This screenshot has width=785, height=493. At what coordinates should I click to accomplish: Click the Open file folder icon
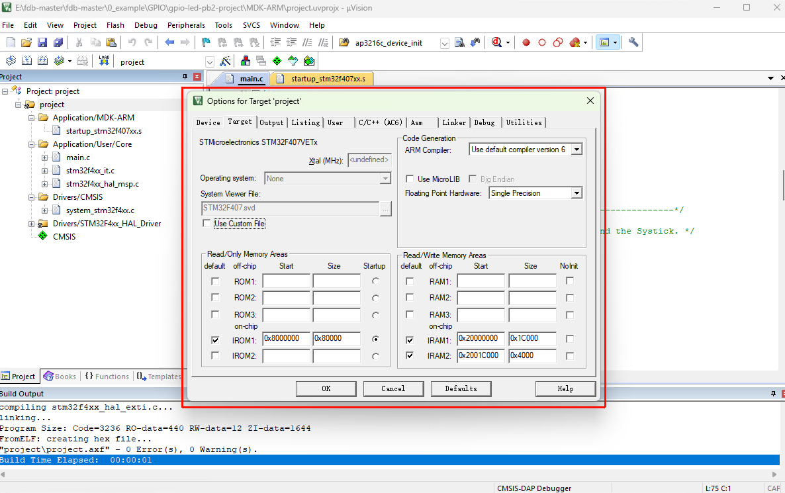point(26,42)
